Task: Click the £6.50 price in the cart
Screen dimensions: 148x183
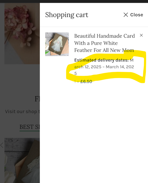Action: click(86, 81)
